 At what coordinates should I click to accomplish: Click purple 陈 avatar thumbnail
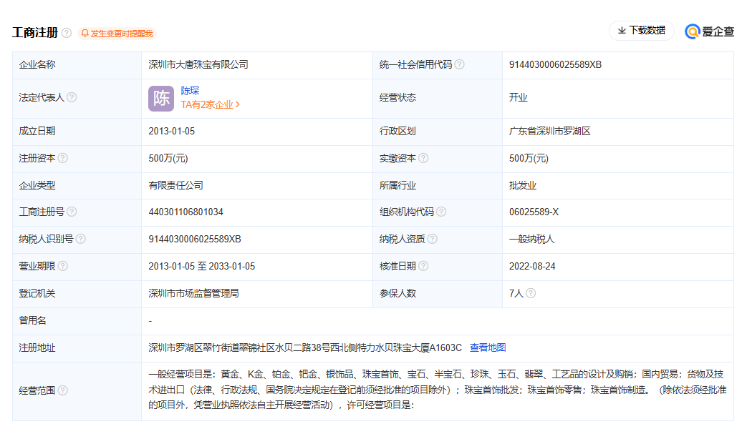point(161,98)
